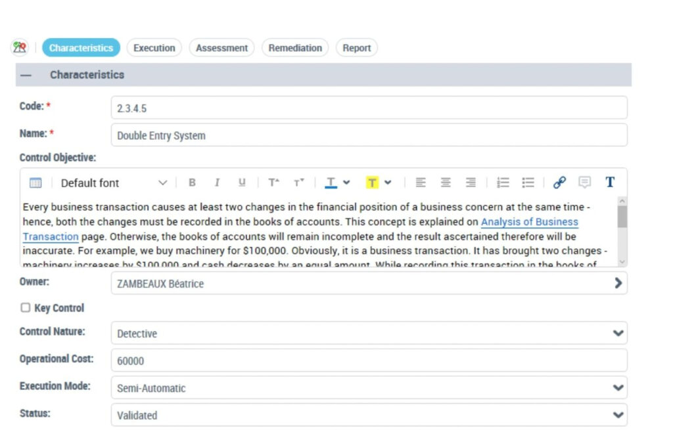Screen dimensions: 673x430
Task: Insert a table using the table icon
Action: tap(35, 183)
